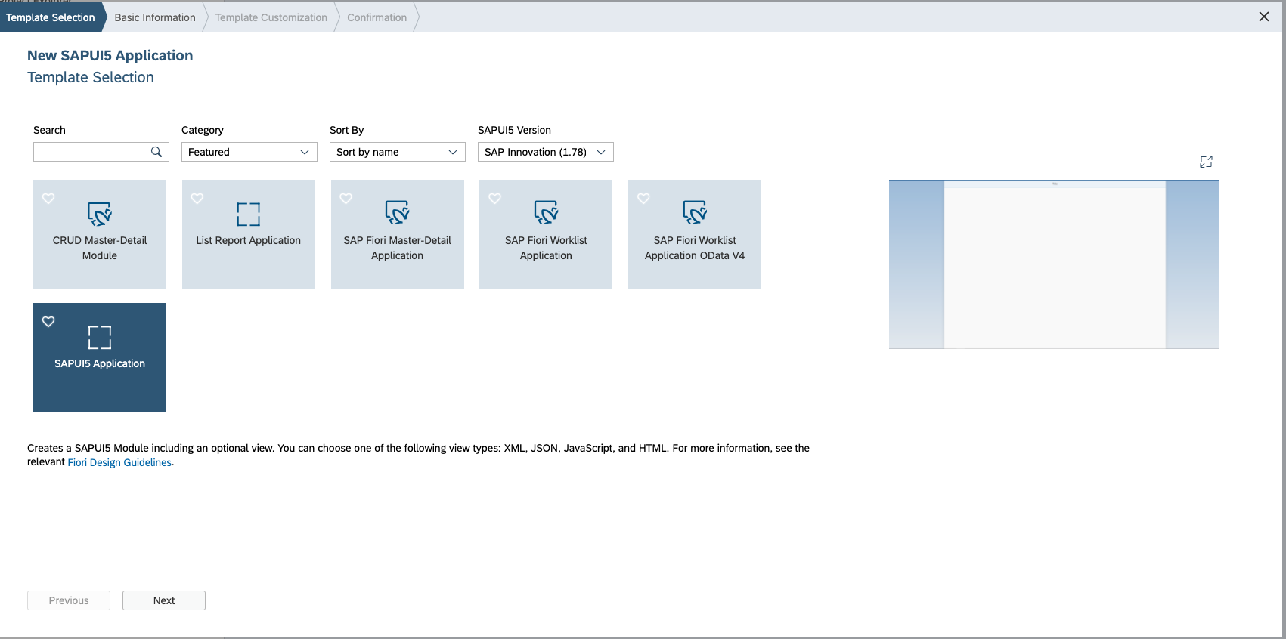The width and height of the screenshot is (1286, 639).
Task: Click the 'List Report Application' label
Action: 249,240
